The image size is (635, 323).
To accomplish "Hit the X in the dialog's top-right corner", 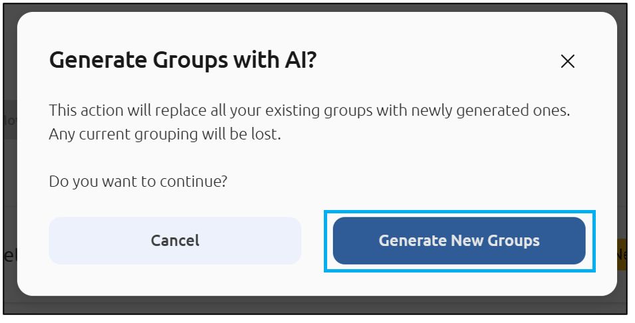I will (567, 62).
